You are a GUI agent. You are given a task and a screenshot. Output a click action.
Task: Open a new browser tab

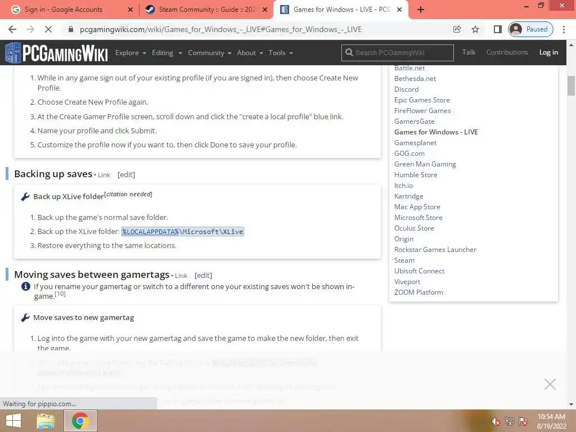421,10
